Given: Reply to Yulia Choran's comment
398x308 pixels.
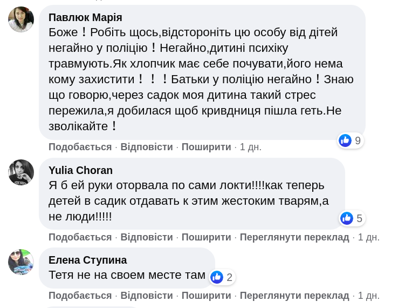Looking at the screenshot, I should 147,237.
